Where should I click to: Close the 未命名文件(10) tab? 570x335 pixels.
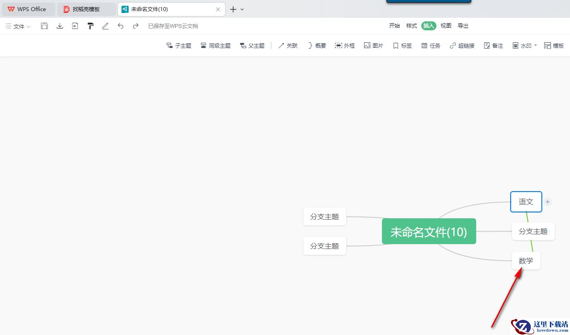[218, 9]
